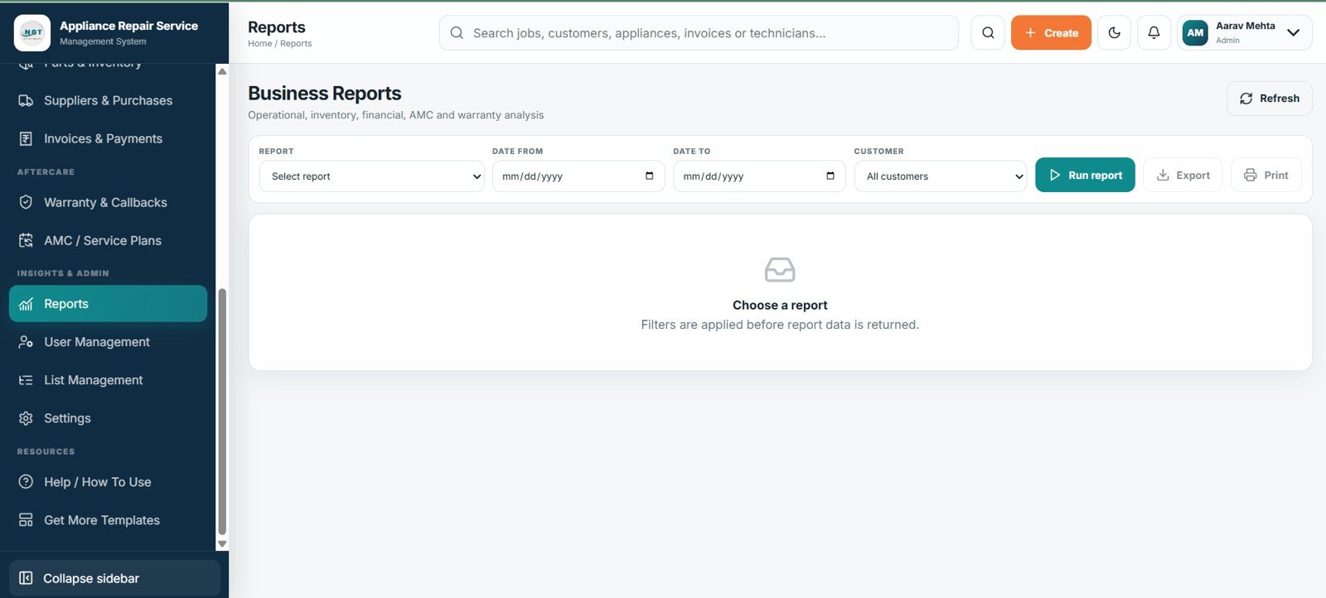Image resolution: width=1326 pixels, height=598 pixels.
Task: Open the Date To calendar picker icon
Action: (x=830, y=176)
